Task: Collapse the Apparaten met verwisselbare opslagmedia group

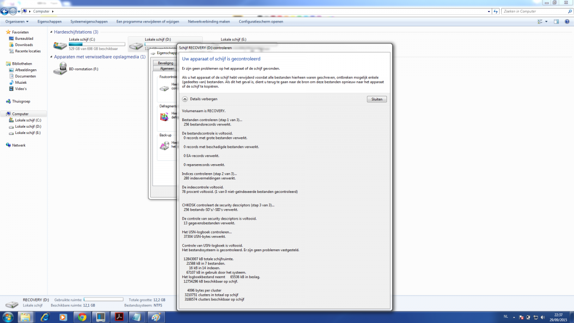Action: (x=51, y=56)
